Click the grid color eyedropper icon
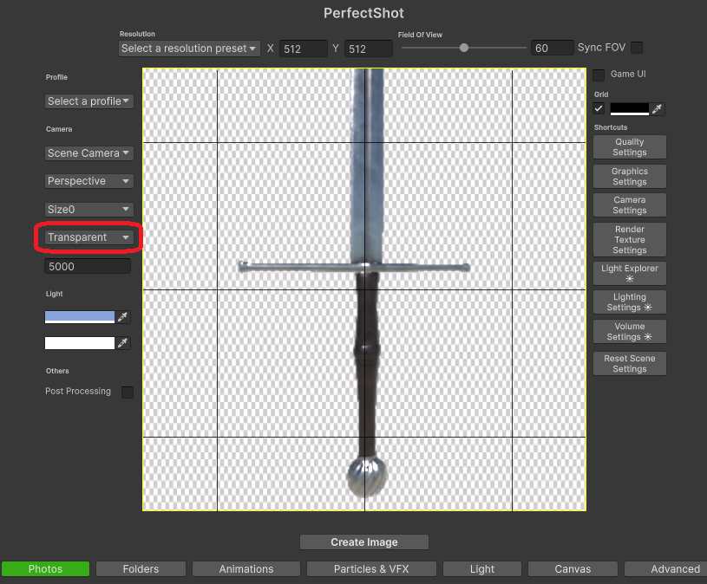Viewport: 707px width, 584px height. coord(657,109)
